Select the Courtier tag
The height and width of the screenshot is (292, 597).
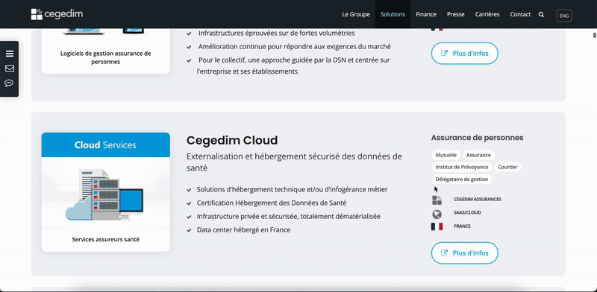coord(507,167)
